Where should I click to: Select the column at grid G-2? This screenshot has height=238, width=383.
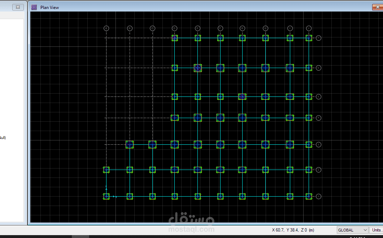pyautogui.click(x=242, y=170)
